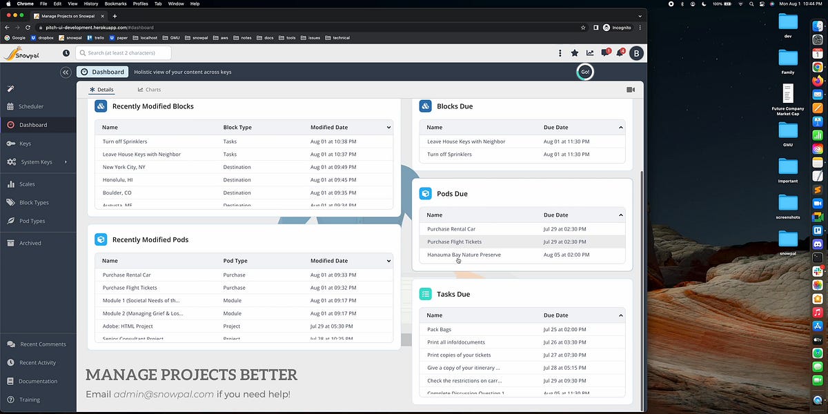The height and width of the screenshot is (414, 828).
Task: Open Documentation in the sidebar
Action: (x=38, y=381)
